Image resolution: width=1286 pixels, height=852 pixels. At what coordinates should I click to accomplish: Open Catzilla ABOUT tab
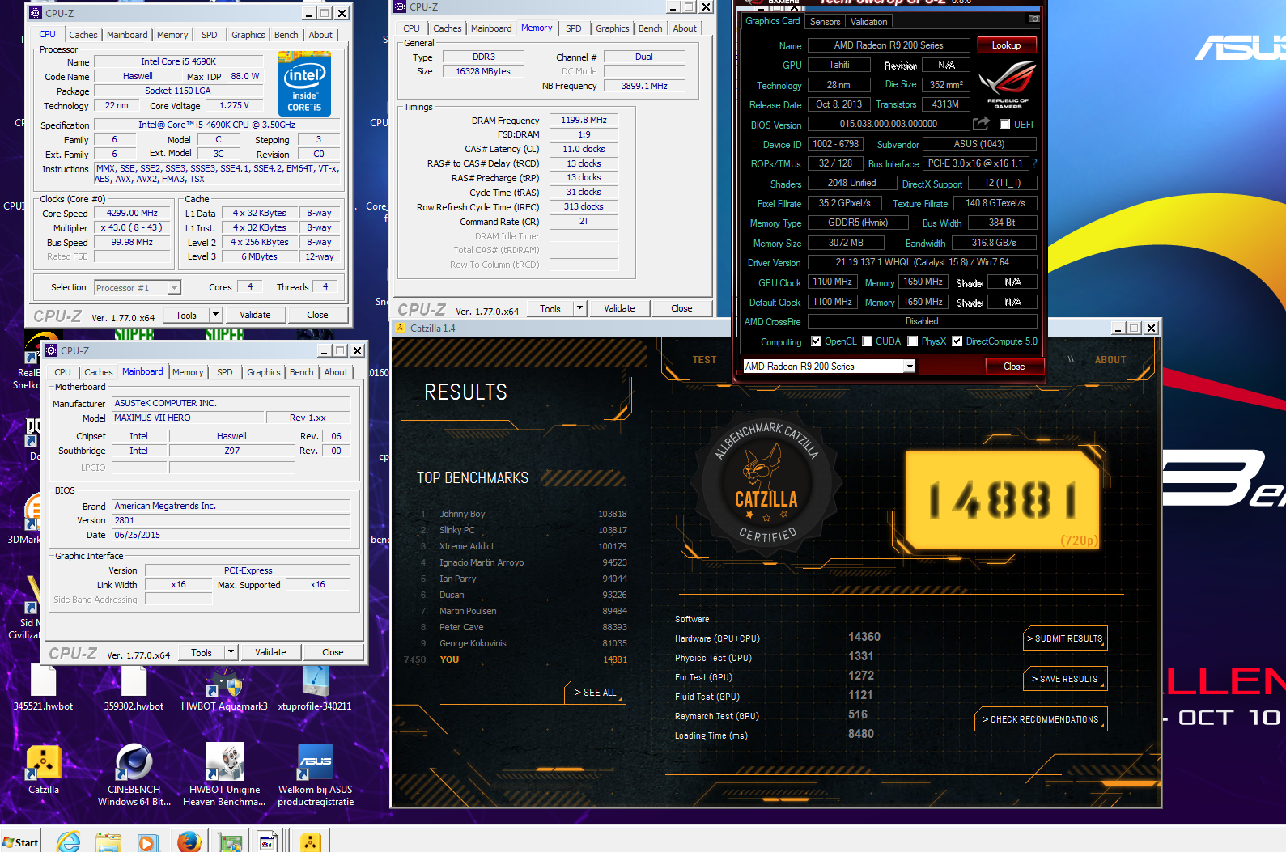pos(1110,360)
